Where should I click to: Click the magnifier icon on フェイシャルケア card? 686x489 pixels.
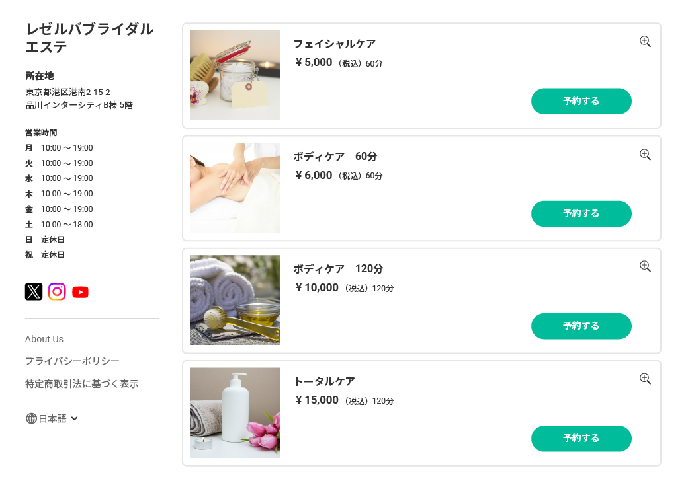(x=645, y=42)
